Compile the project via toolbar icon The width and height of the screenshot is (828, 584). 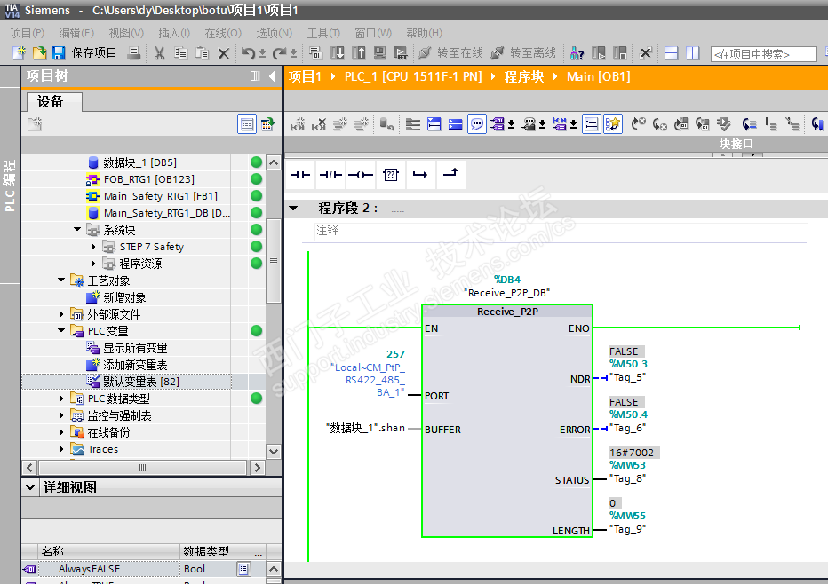tap(315, 52)
